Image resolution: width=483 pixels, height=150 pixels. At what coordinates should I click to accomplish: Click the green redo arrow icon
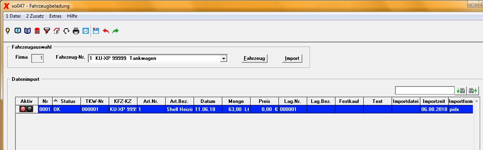116,31
